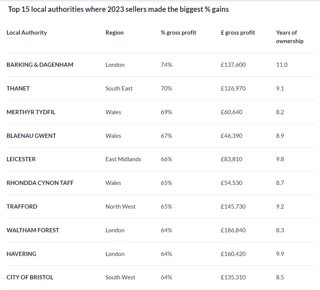Click the table title about 2023 sellers
This screenshot has height=290, width=320.
pyautogui.click(x=118, y=9)
